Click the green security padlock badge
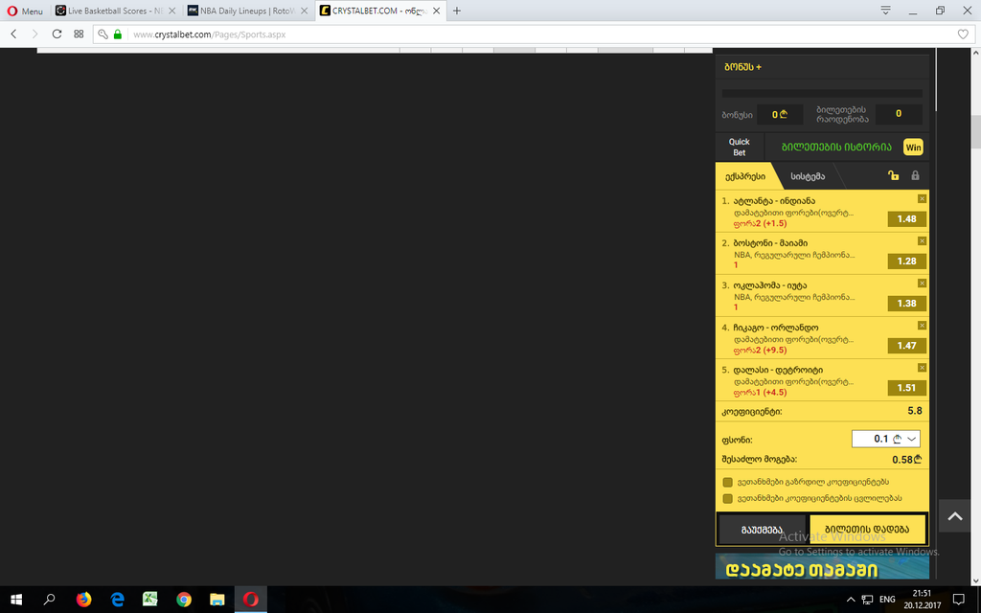This screenshot has height=613, width=981. click(x=117, y=34)
